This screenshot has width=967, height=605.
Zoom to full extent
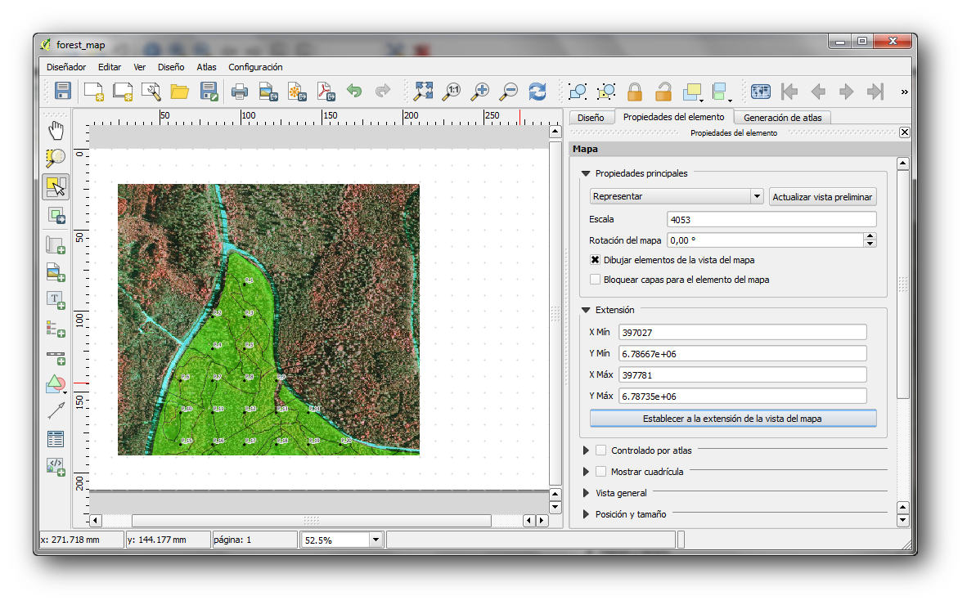pyautogui.click(x=424, y=92)
